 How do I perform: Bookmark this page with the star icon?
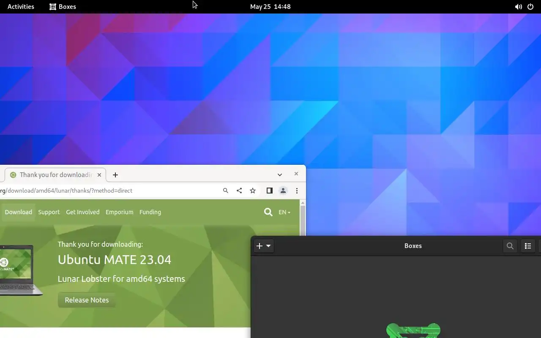253,191
